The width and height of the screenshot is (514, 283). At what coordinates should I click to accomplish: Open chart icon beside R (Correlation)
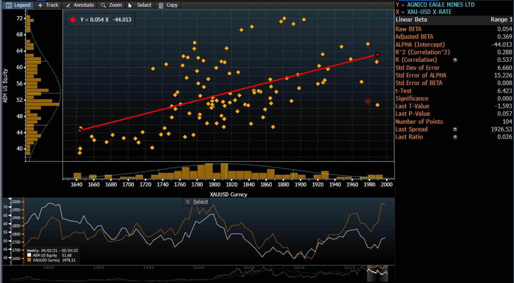[x=455, y=60]
